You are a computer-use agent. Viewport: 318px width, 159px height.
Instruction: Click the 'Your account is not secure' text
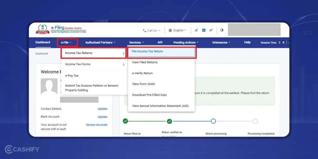point(54,127)
